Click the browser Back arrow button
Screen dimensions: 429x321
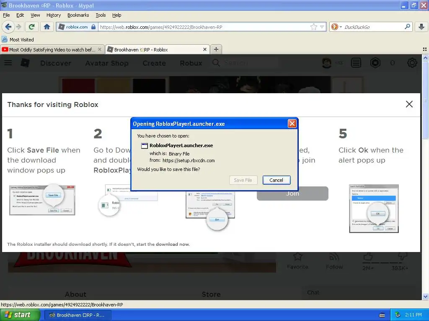pos(8,27)
